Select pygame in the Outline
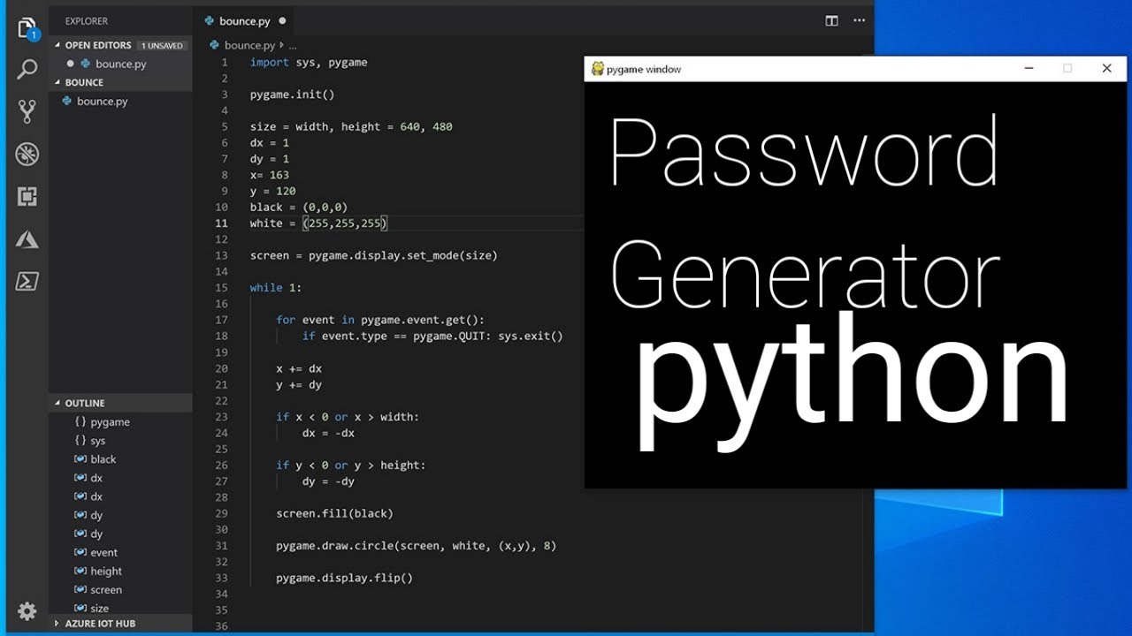The image size is (1132, 636). pyautogui.click(x=110, y=422)
